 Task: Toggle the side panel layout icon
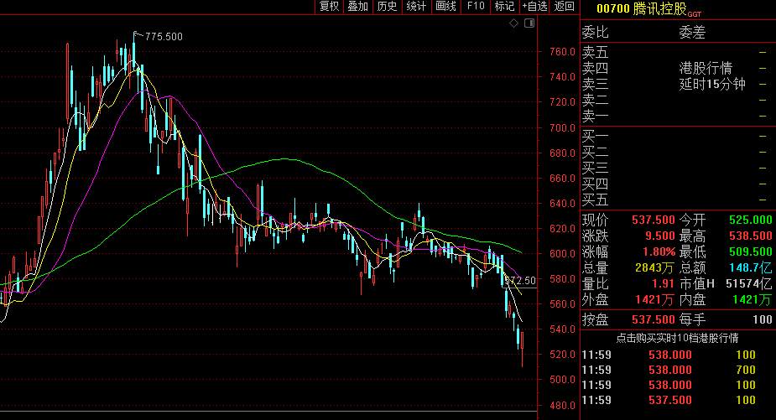pyautogui.click(x=528, y=23)
